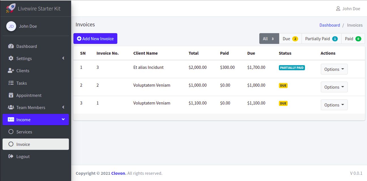367x181 pixels.
Task: Open Options dropdown for invoice 3
Action: click(334, 69)
